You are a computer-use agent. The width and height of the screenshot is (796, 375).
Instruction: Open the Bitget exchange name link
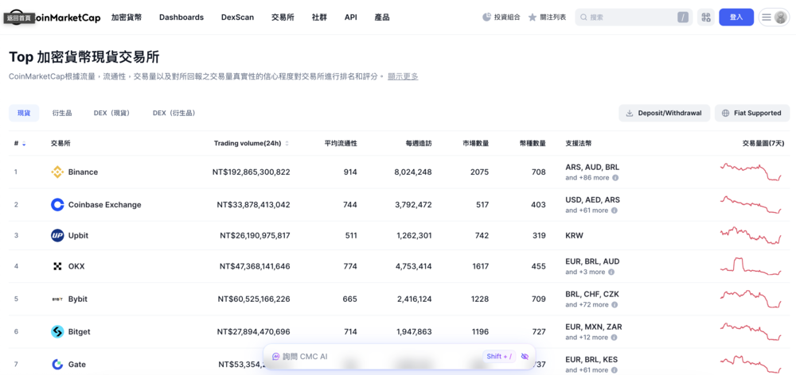coord(79,332)
